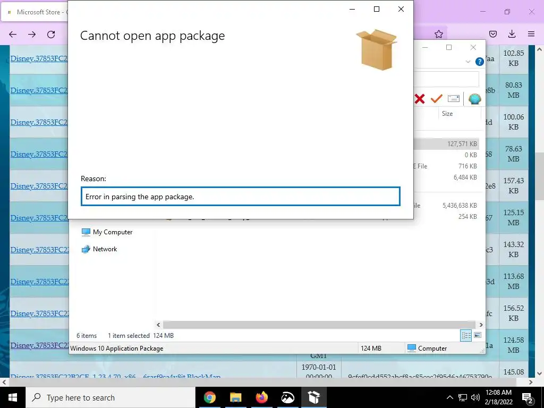
Task: Expand the Explorer ribbon chevron
Action: coord(467,62)
